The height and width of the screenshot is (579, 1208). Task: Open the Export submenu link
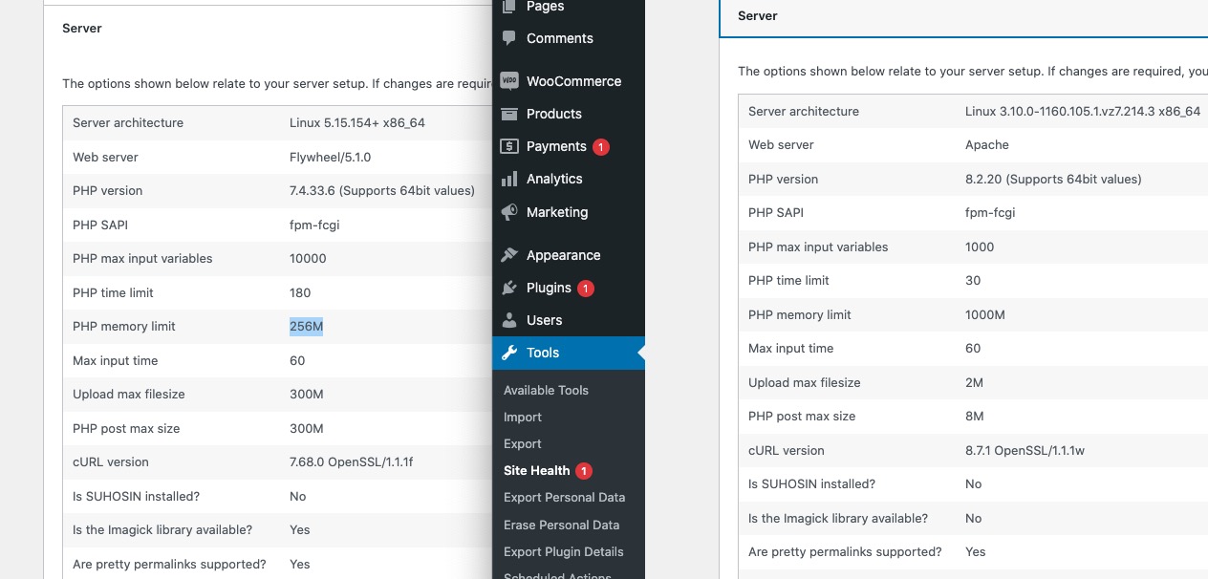pos(523,443)
